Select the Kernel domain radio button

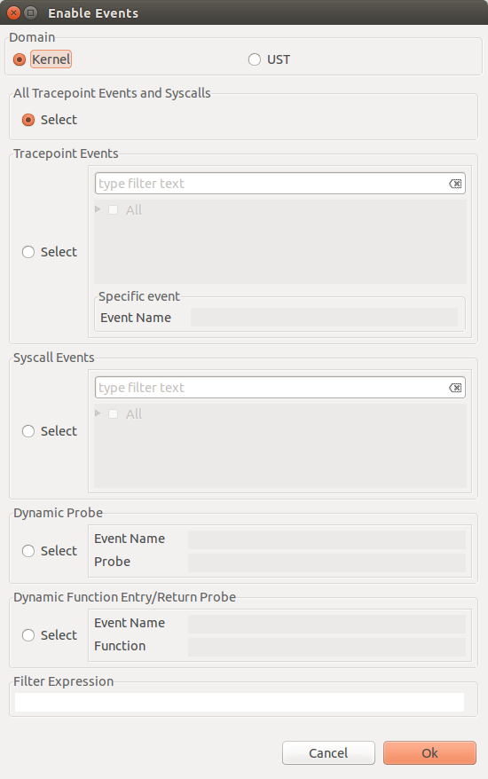point(20,59)
